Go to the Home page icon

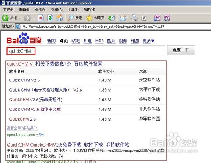pyautogui.click(x=60, y=18)
